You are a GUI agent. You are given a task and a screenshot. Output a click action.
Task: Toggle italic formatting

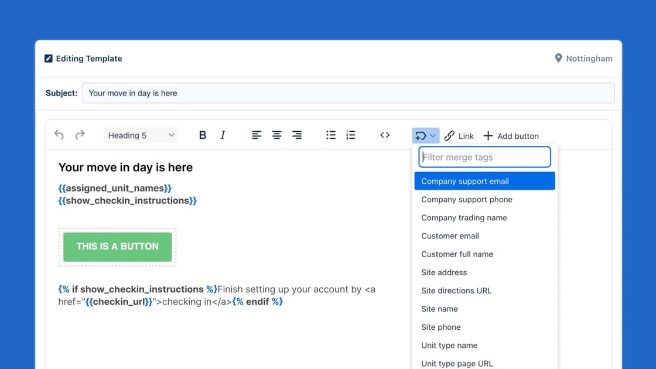[x=223, y=135]
